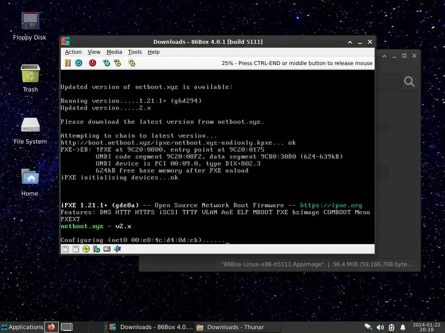Open the Tools menu

[135, 52]
